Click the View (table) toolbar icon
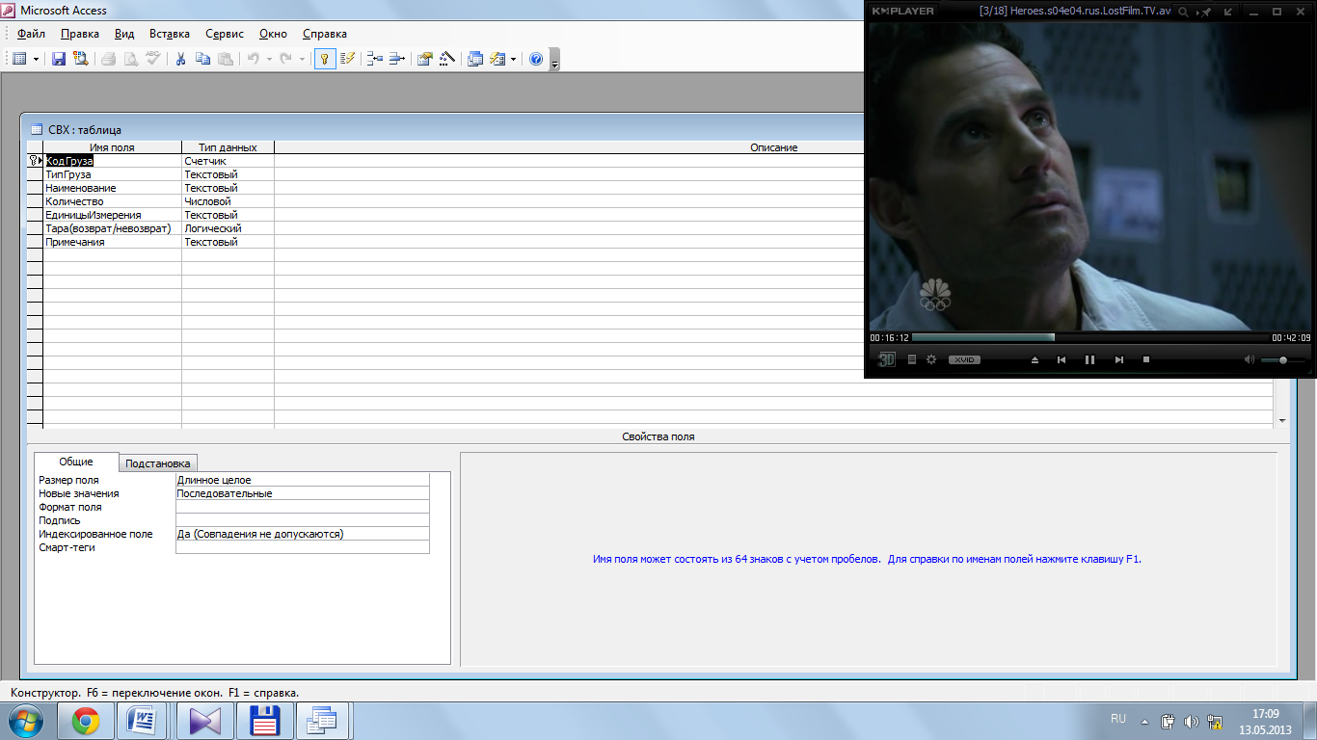1317x740 pixels. coord(19,59)
